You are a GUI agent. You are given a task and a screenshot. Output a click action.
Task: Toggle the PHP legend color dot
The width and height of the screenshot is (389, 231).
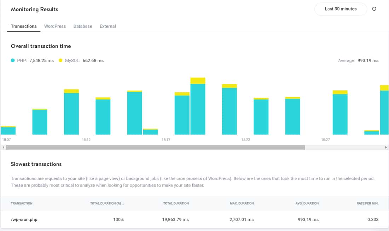(x=13, y=61)
